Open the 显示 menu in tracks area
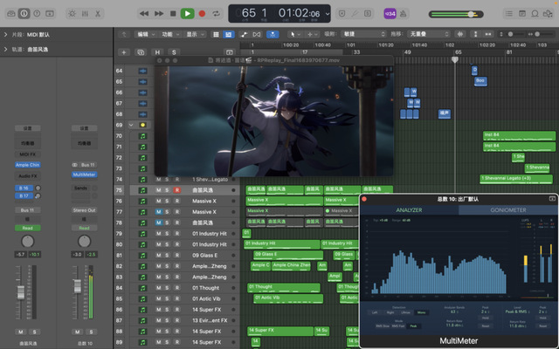559x349 pixels. (195, 34)
